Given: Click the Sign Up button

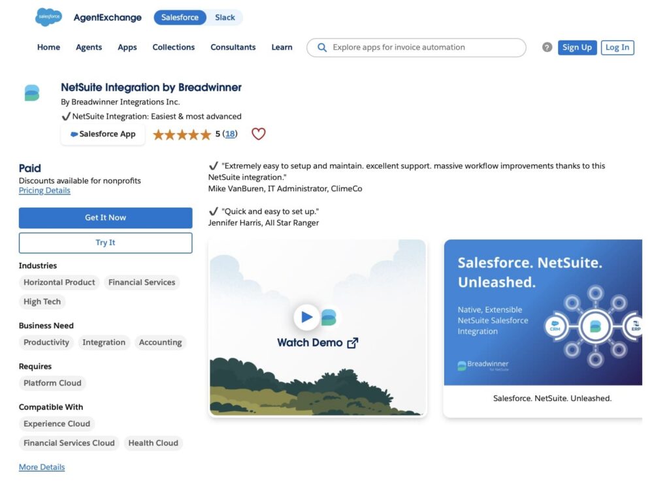Looking at the screenshot, I should click(577, 47).
